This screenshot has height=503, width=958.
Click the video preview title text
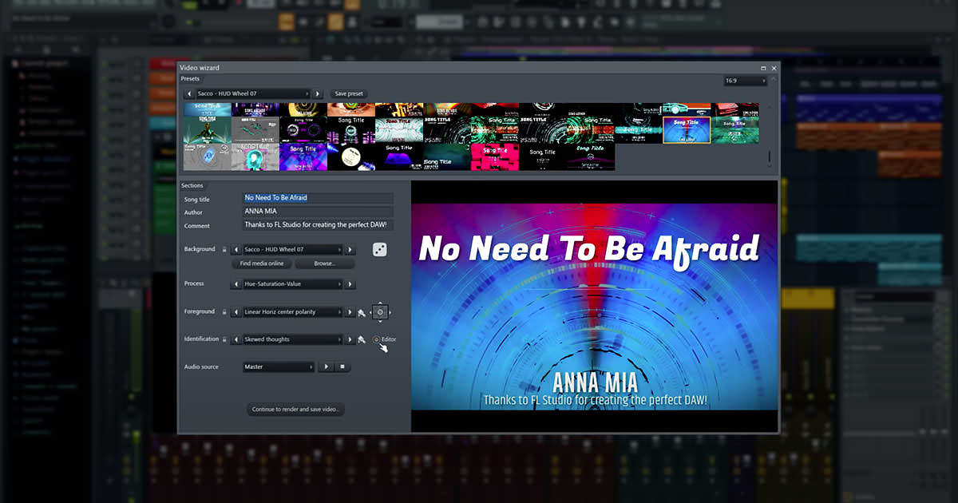click(x=589, y=248)
